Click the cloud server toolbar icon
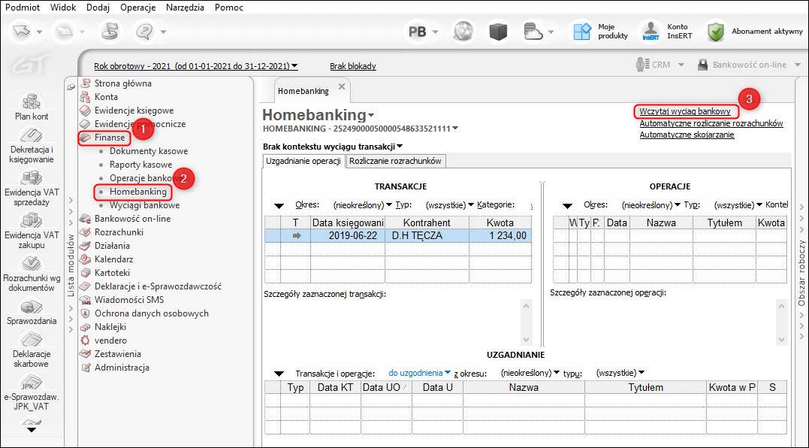The width and height of the screenshot is (809, 448). (x=533, y=32)
